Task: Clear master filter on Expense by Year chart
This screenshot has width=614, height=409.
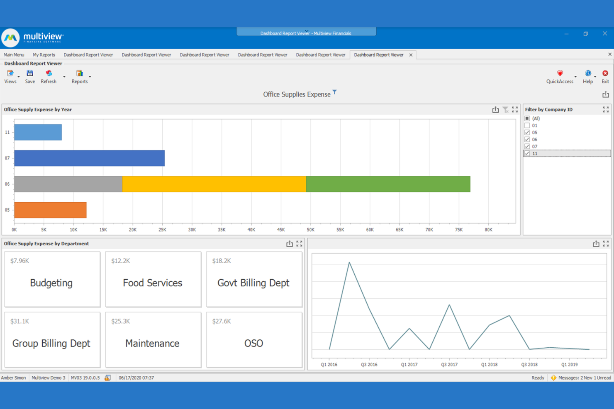Action: (x=505, y=109)
